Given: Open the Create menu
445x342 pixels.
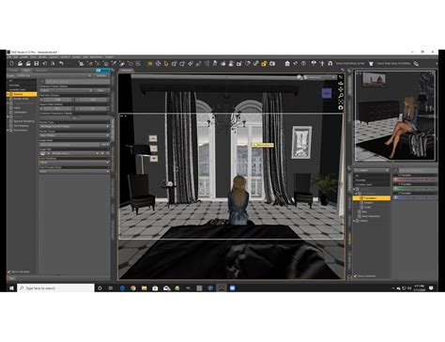Looking at the screenshot, I should [x=24, y=57].
